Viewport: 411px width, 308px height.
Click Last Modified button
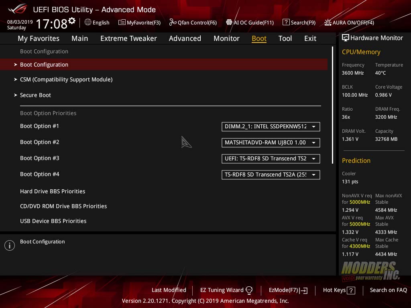[x=169, y=290]
